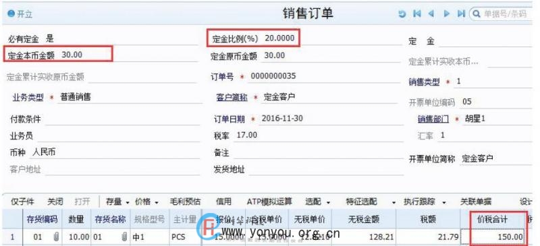Viewport: 540px width, 246px height.
Task: Open the 客户简称 link
Action: click(232, 97)
